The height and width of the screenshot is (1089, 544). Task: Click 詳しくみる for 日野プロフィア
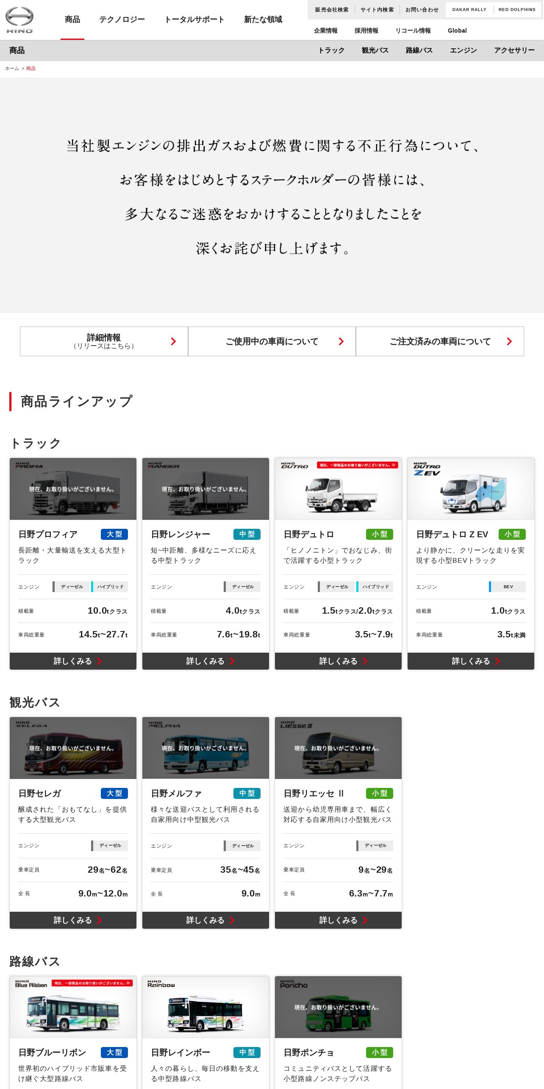(x=73, y=661)
